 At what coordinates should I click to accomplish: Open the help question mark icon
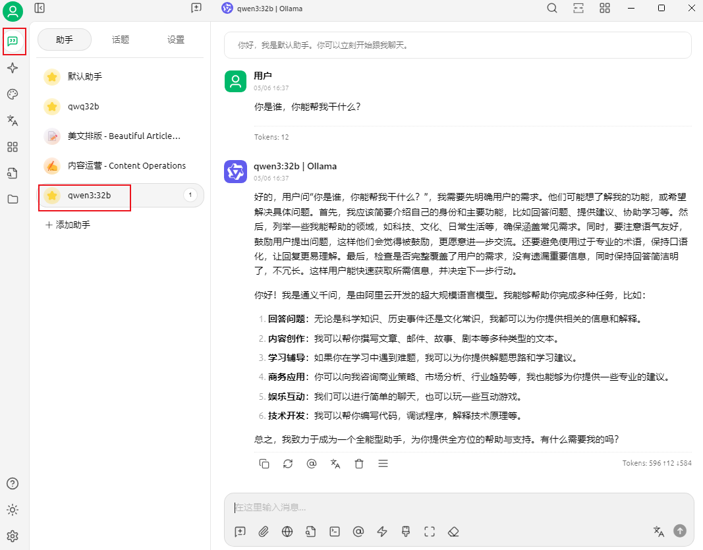pos(13,483)
